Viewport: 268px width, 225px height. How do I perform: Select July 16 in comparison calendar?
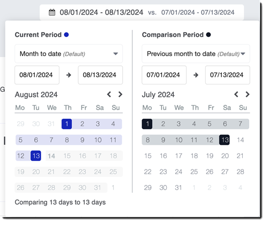coord(163,156)
